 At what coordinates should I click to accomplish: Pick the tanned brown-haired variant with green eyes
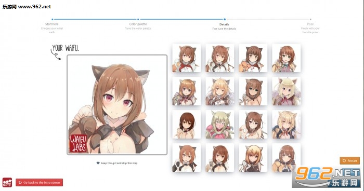(x=253, y=91)
